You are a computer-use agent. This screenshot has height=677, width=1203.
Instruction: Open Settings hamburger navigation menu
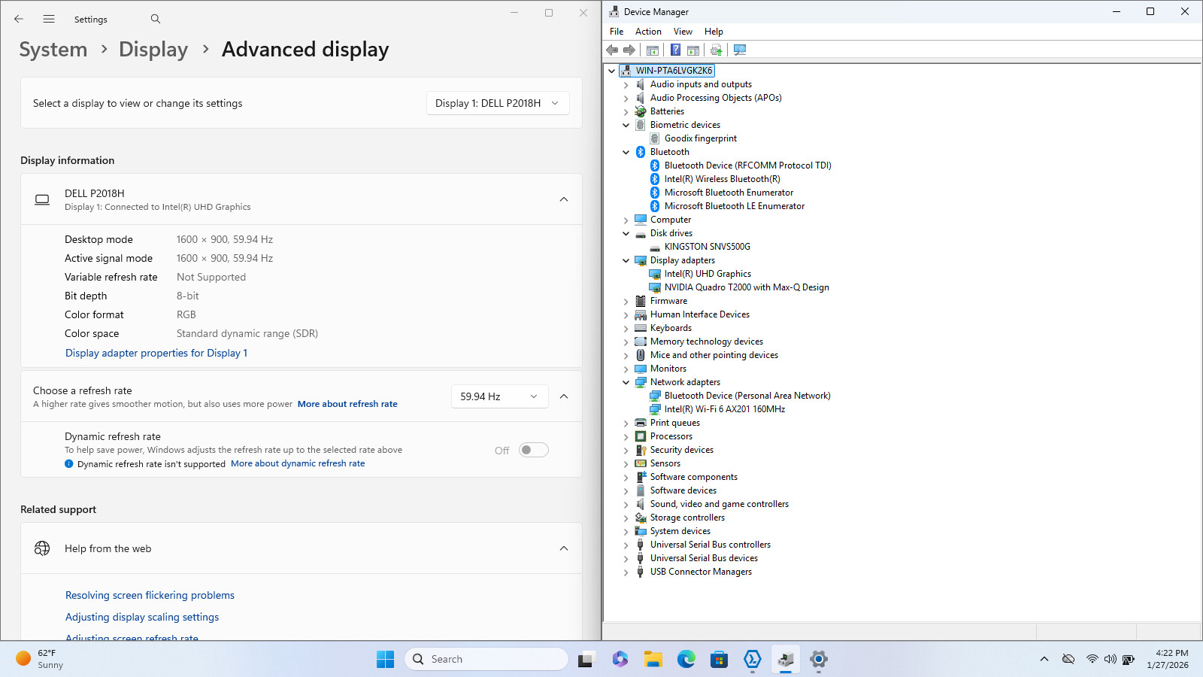(49, 19)
